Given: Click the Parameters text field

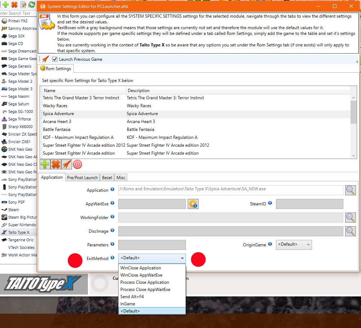Looking at the screenshot, I should point(152,245).
